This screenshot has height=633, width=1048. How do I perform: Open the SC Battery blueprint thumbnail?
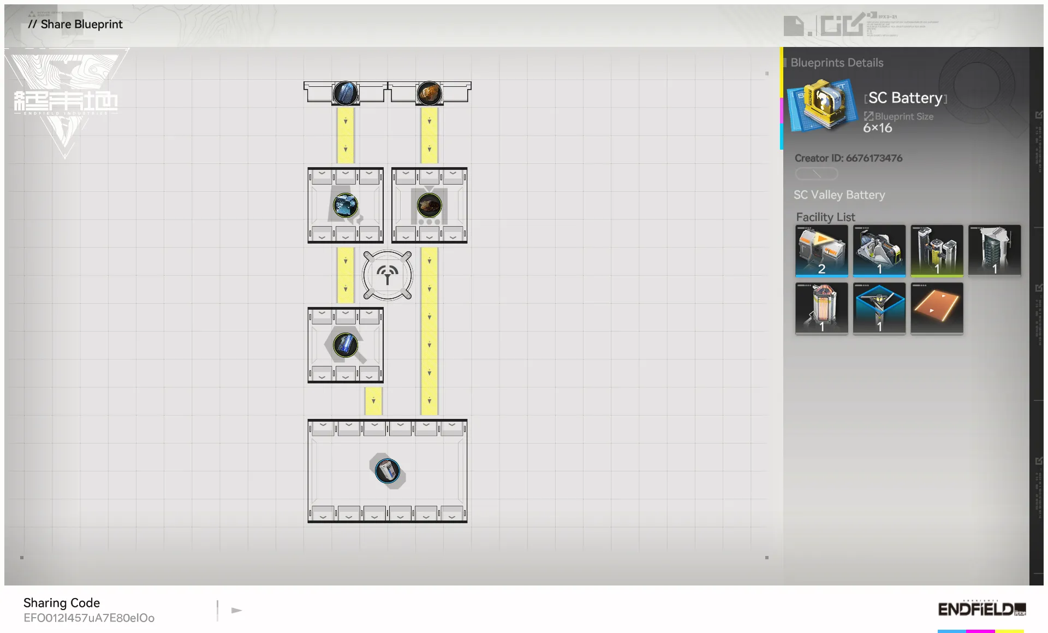tap(821, 105)
